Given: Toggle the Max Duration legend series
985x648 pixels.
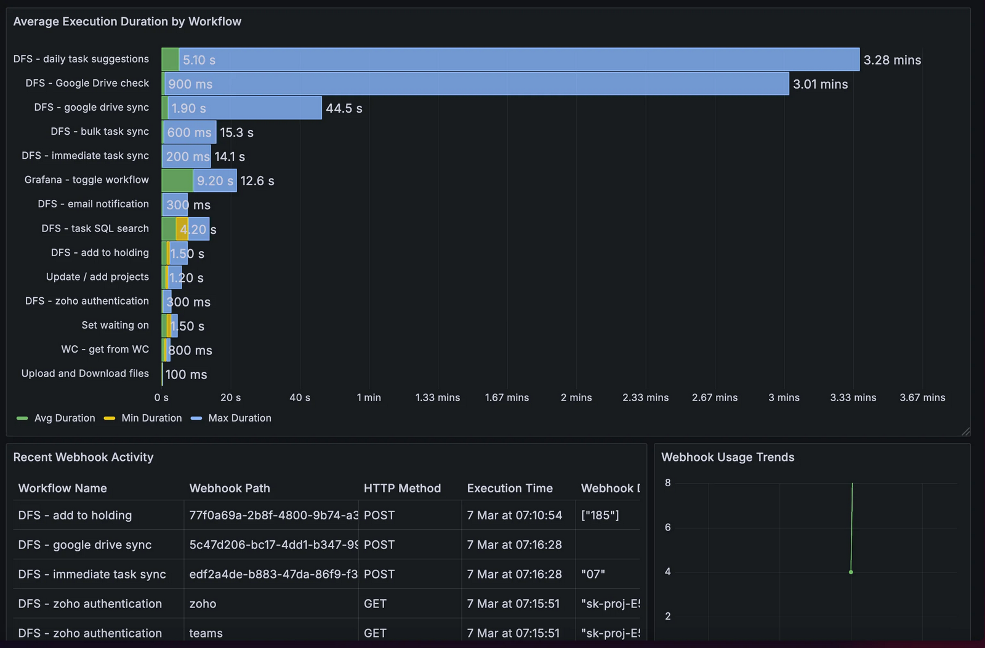Looking at the screenshot, I should 239,418.
